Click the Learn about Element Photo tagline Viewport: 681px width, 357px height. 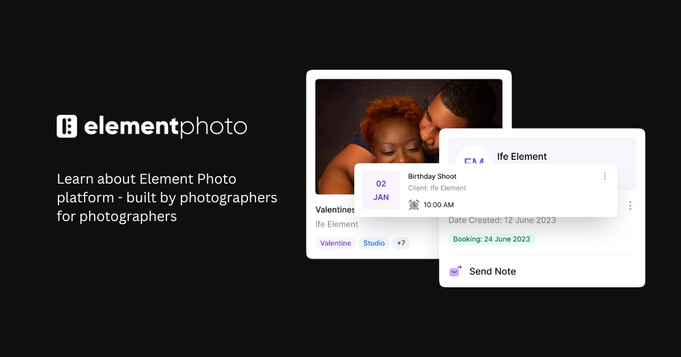167,198
